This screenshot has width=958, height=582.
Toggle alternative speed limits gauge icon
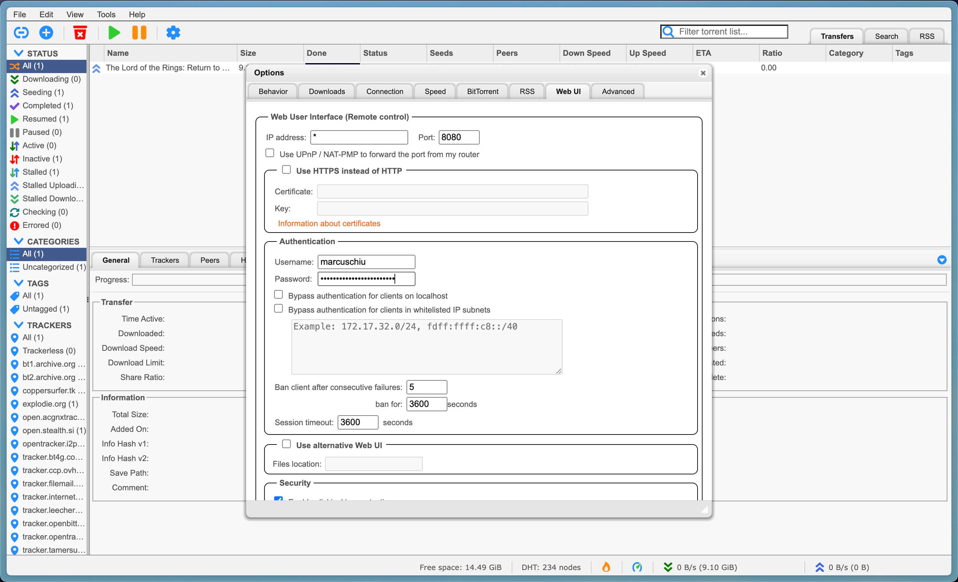(637, 567)
